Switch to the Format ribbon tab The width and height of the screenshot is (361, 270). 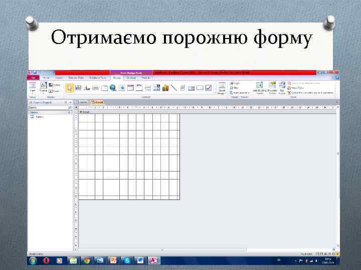[146, 78]
